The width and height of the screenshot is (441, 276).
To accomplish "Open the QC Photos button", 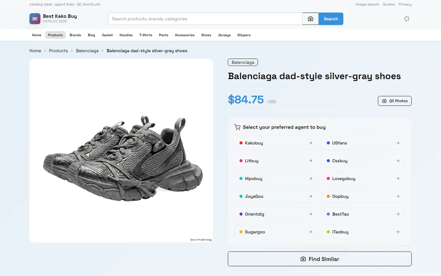I will pos(394,101).
